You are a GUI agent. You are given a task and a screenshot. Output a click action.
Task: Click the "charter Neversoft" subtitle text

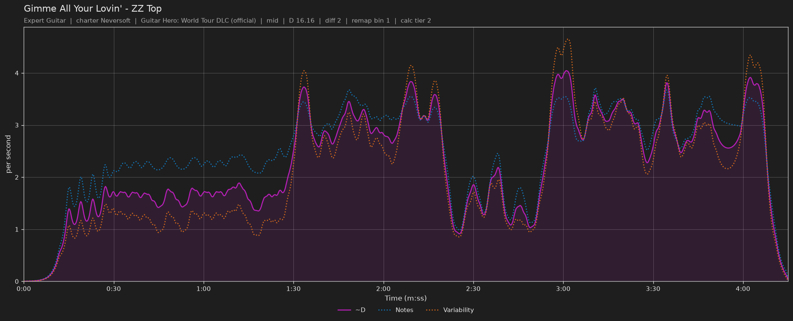(103, 21)
